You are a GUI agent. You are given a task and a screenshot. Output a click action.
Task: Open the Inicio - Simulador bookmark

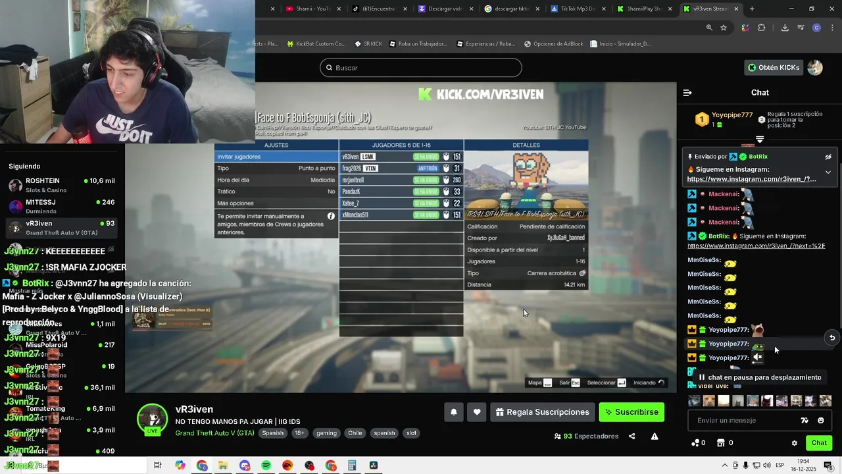tap(620, 44)
